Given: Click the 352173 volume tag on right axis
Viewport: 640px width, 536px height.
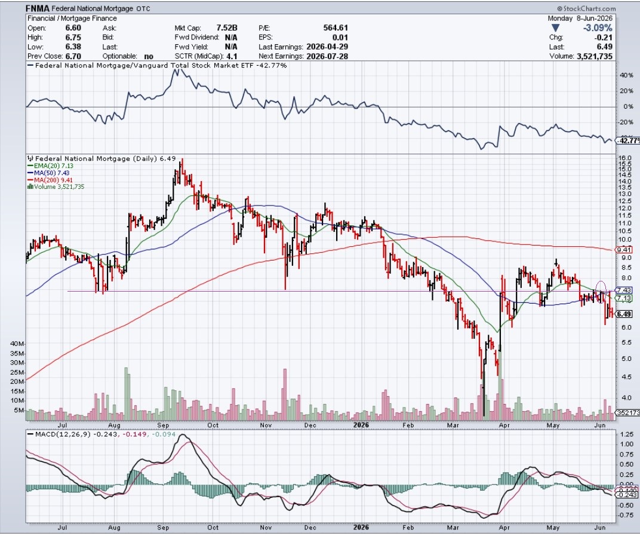Looking at the screenshot, I should 627,413.
